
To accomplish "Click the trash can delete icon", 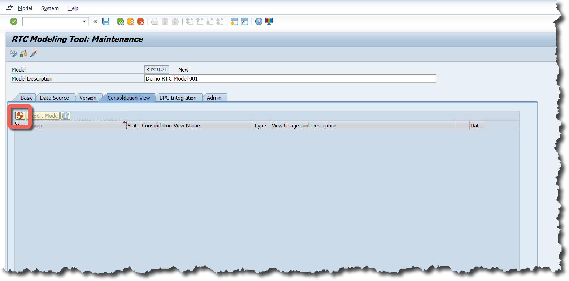I will (x=65, y=116).
